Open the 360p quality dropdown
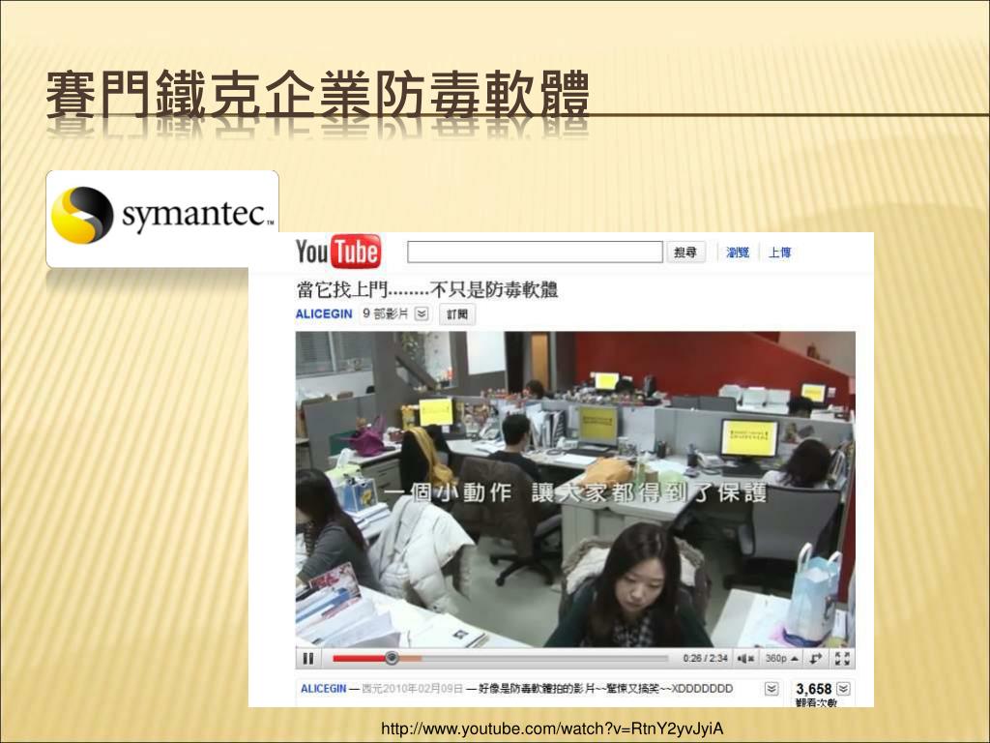Viewport: 990px width, 743px height. [781, 658]
